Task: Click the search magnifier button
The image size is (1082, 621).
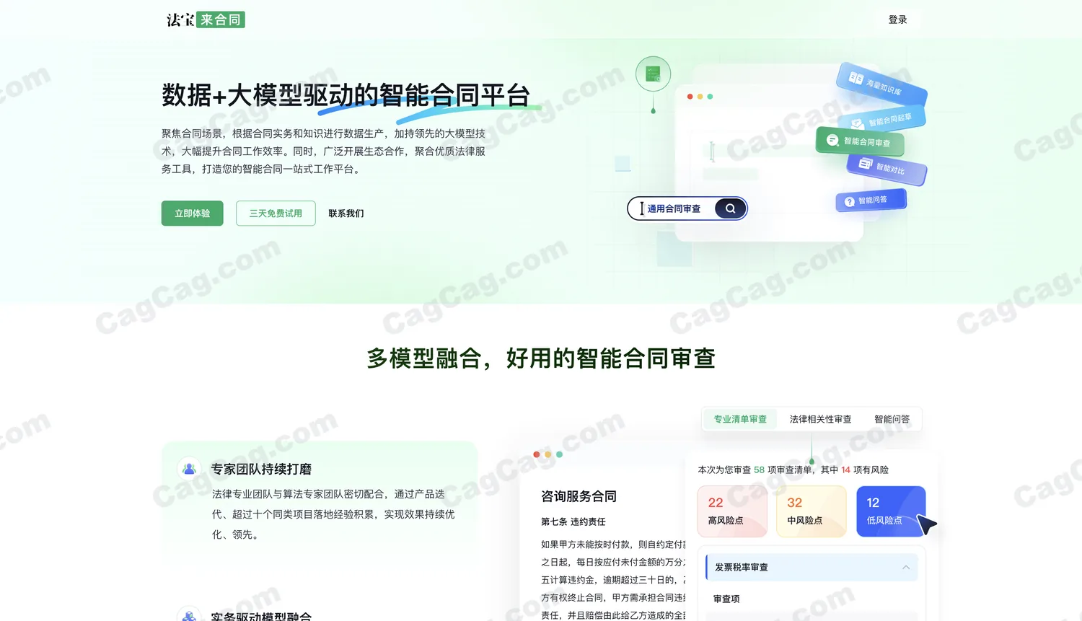Action: coord(731,208)
